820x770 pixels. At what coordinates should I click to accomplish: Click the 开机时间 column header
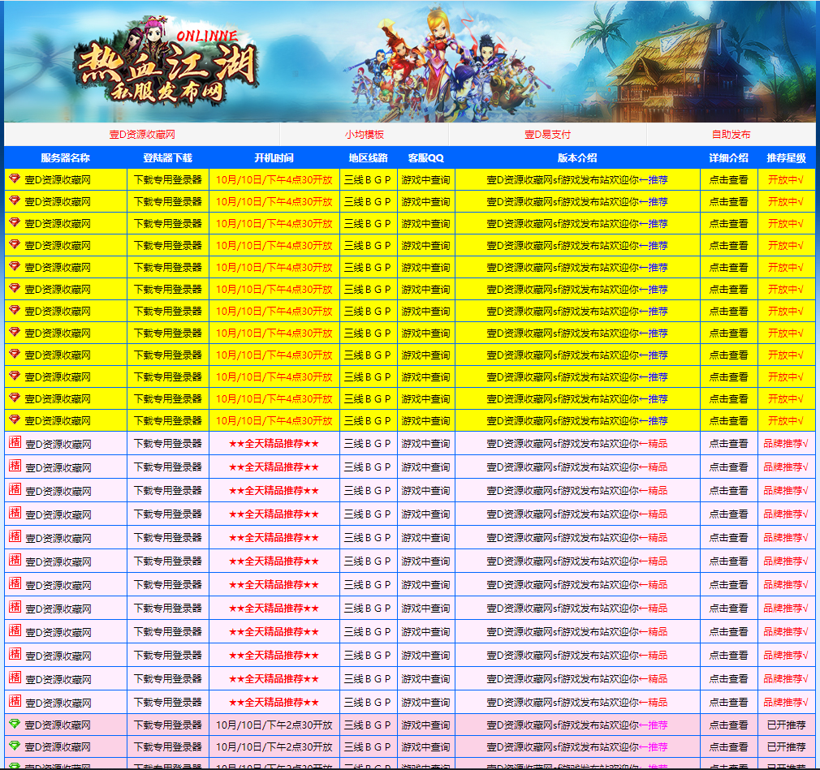[274, 158]
